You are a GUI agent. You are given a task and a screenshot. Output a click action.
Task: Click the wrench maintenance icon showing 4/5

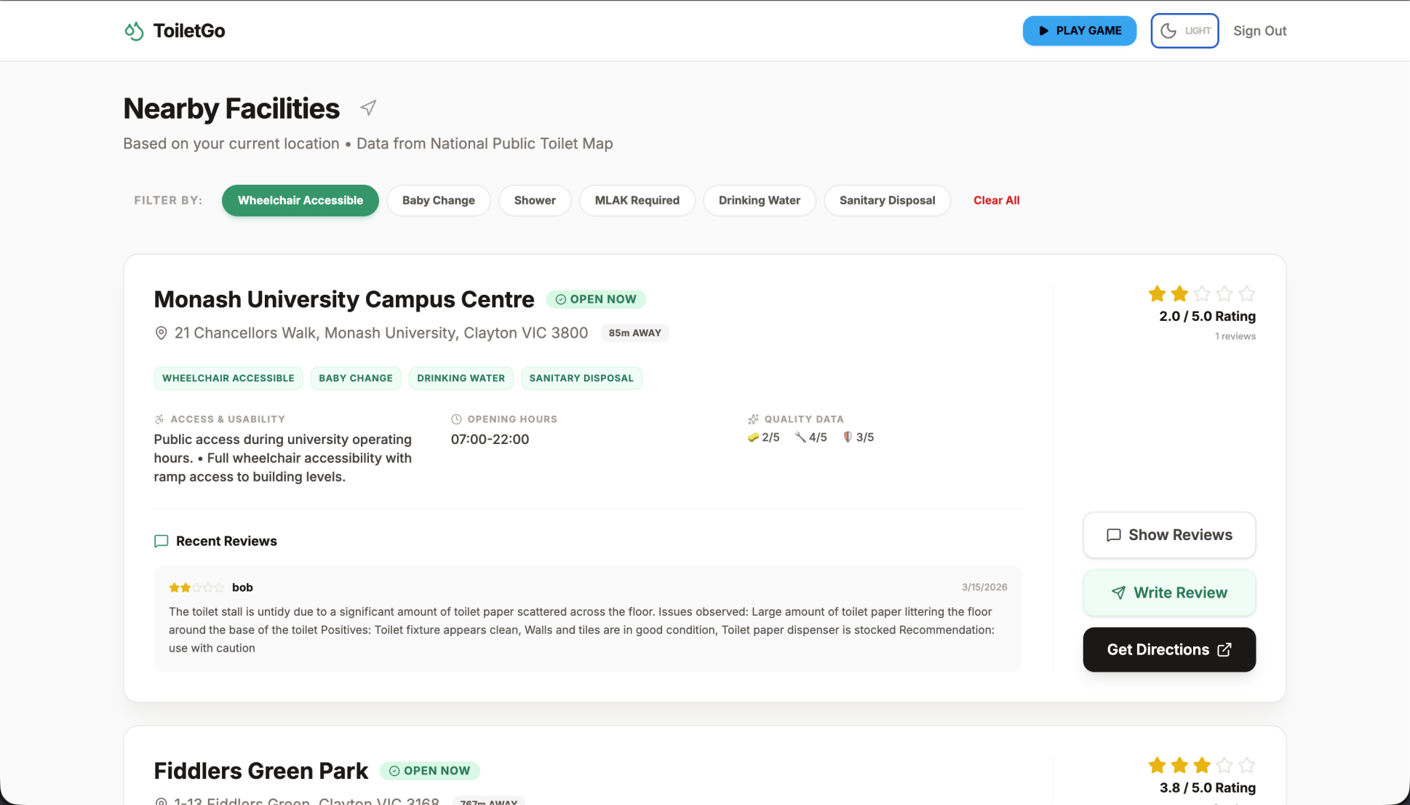tap(800, 437)
